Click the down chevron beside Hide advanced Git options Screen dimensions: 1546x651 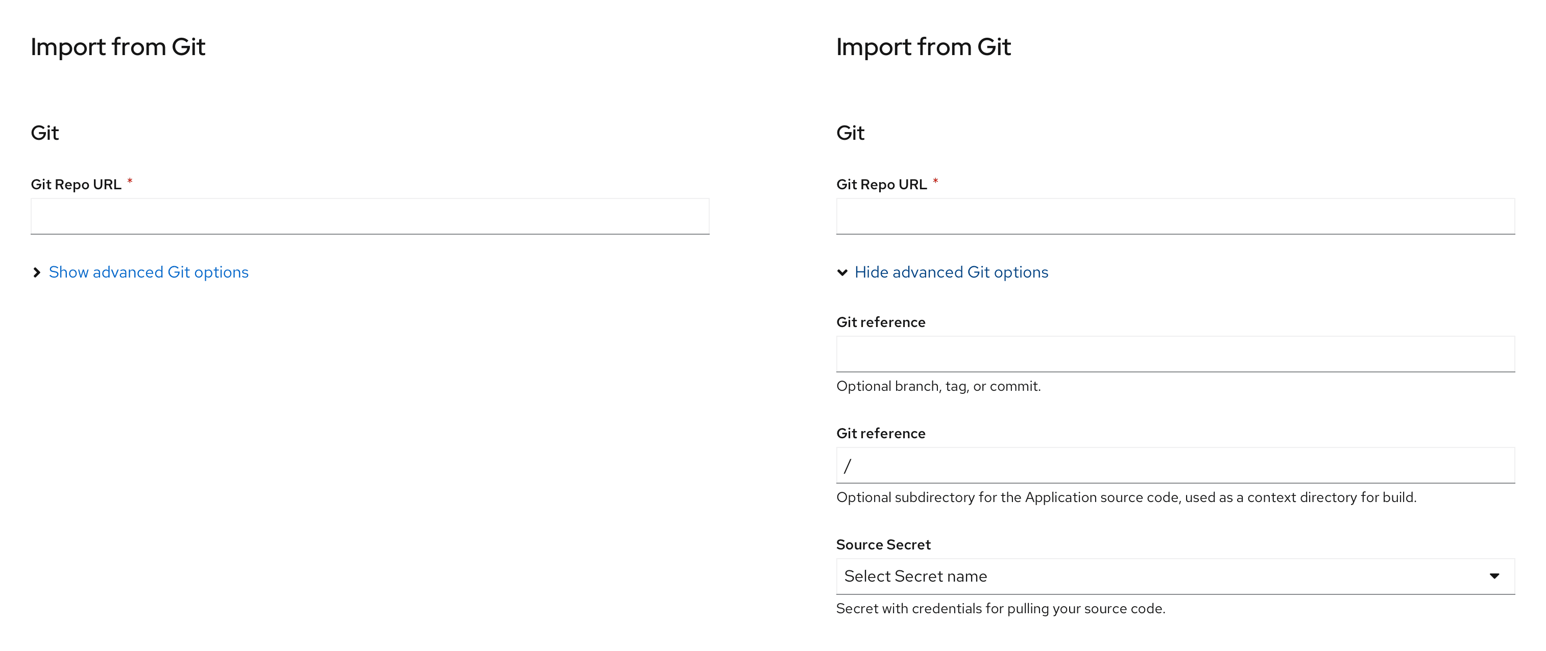842,273
